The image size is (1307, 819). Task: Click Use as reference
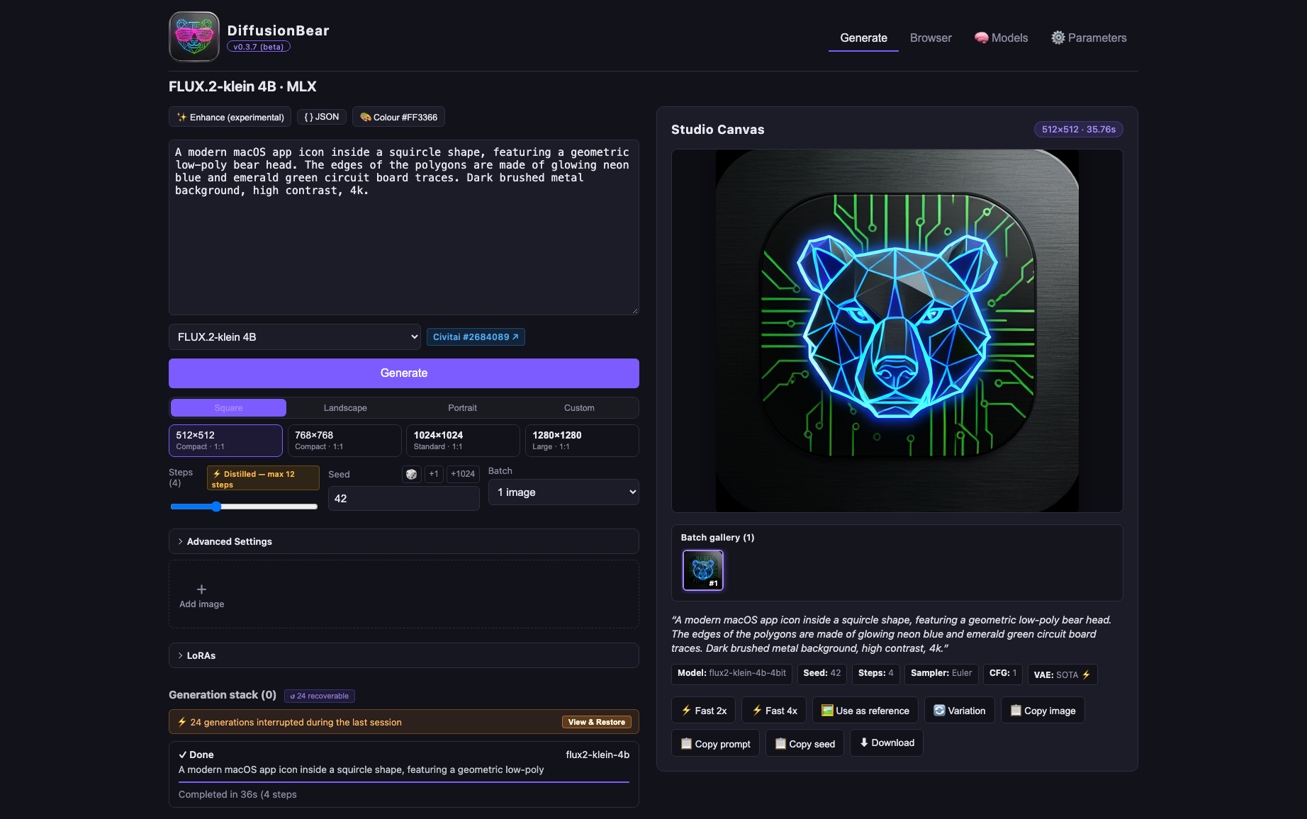click(865, 711)
